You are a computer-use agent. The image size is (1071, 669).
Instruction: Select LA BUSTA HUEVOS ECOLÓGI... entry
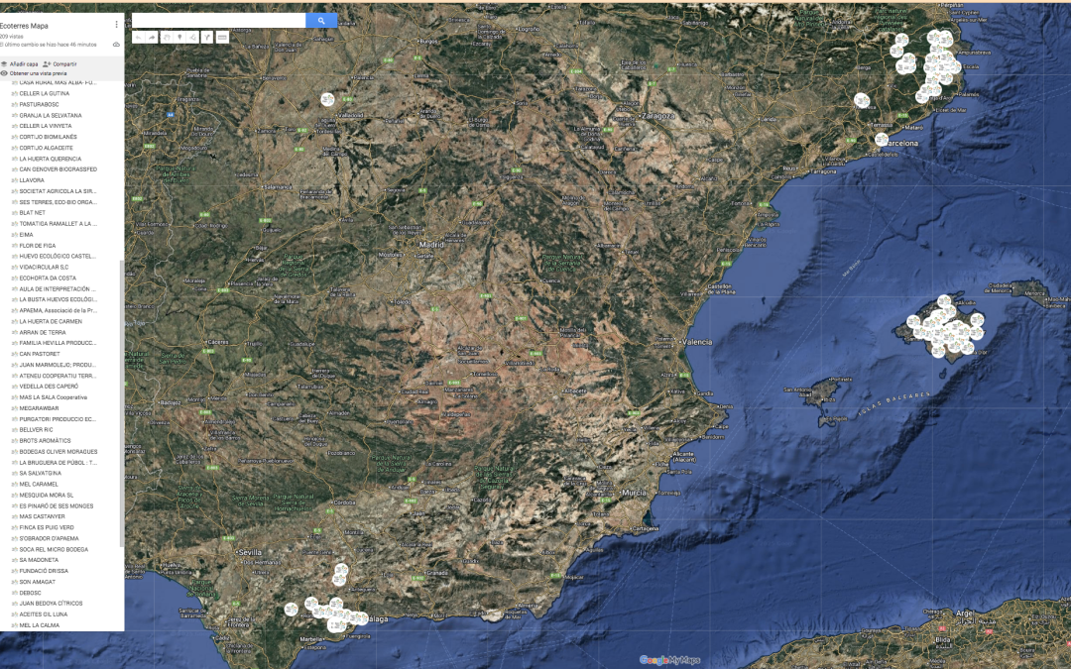point(59,299)
